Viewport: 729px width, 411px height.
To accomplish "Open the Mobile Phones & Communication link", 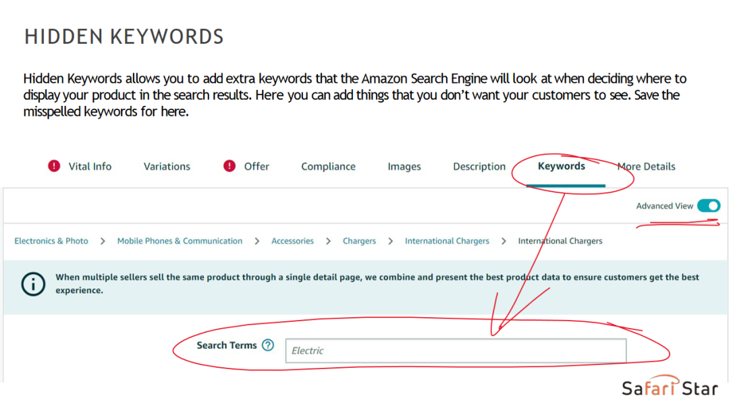I will coord(180,241).
